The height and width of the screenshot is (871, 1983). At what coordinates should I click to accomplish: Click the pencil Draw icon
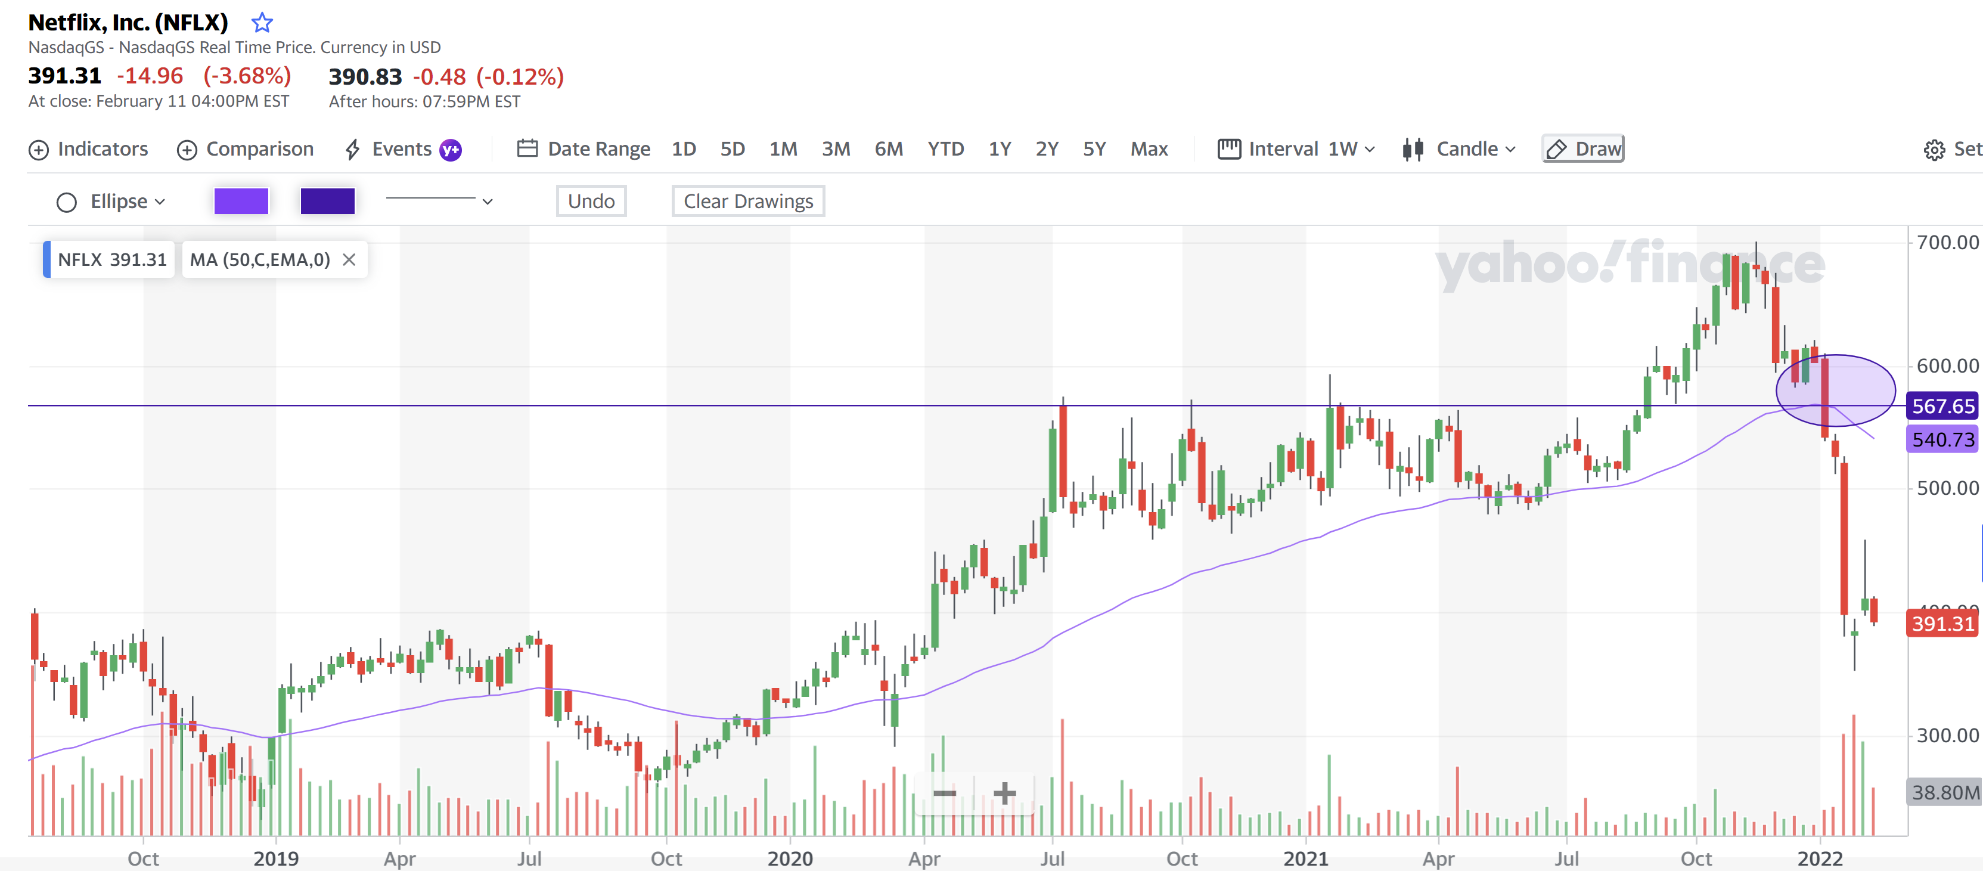coord(1556,150)
